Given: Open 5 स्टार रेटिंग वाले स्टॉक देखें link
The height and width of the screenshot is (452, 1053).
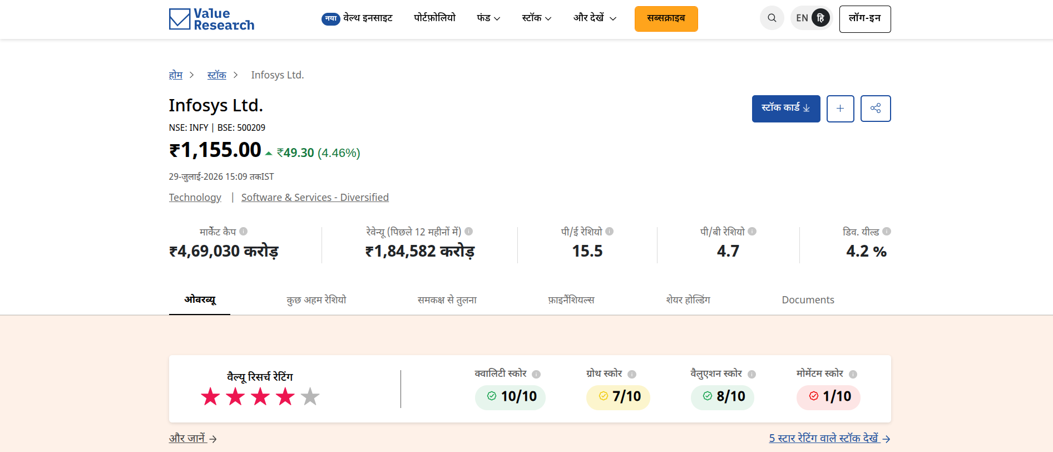Looking at the screenshot, I should click(830, 439).
